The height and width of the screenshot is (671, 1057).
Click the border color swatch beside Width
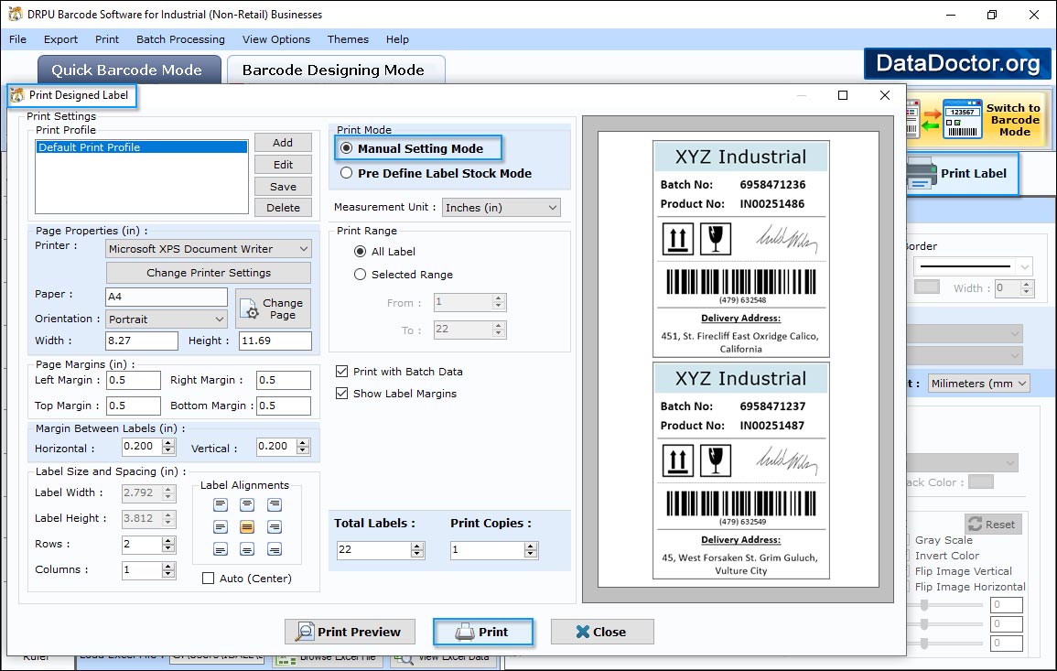point(927,287)
